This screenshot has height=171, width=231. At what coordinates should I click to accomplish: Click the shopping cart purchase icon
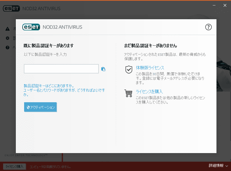128,93
